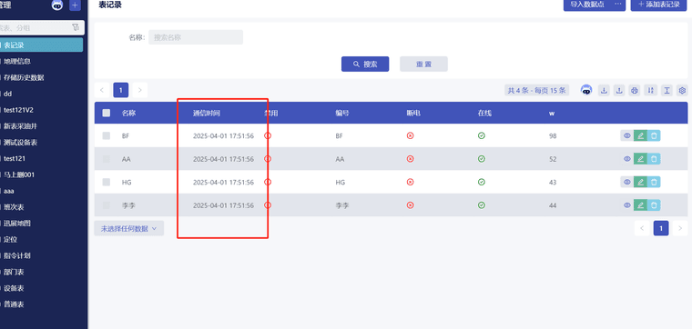Click the row height icon in the table toolbar
Screen dimensions: 692x329
[667, 90]
